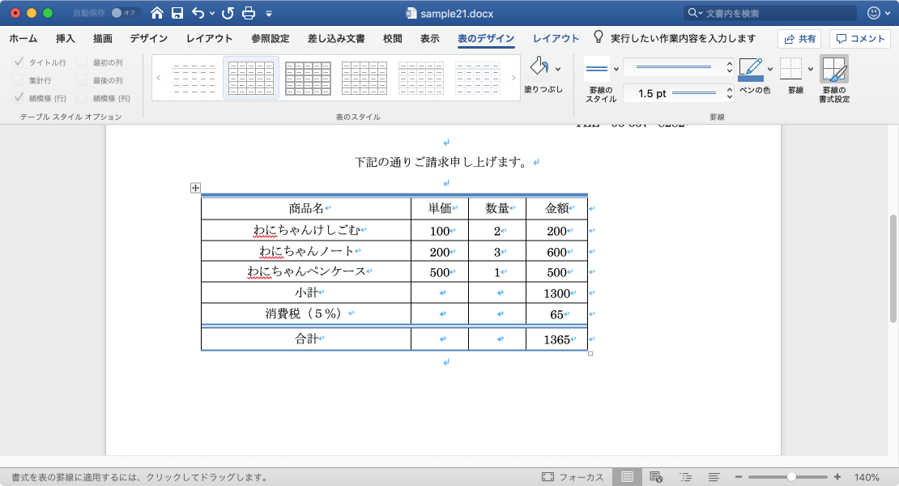Apply the first plain table style thumbnail
Viewport: 899px width, 486px height.
point(194,78)
